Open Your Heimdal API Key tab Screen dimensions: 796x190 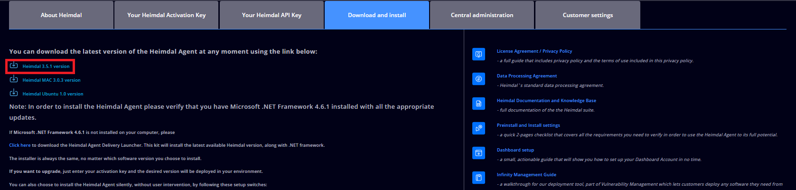[272, 15]
